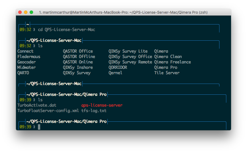Click the Qimera Pro directory entry
This screenshot has height=153, width=247.
click(166, 67)
